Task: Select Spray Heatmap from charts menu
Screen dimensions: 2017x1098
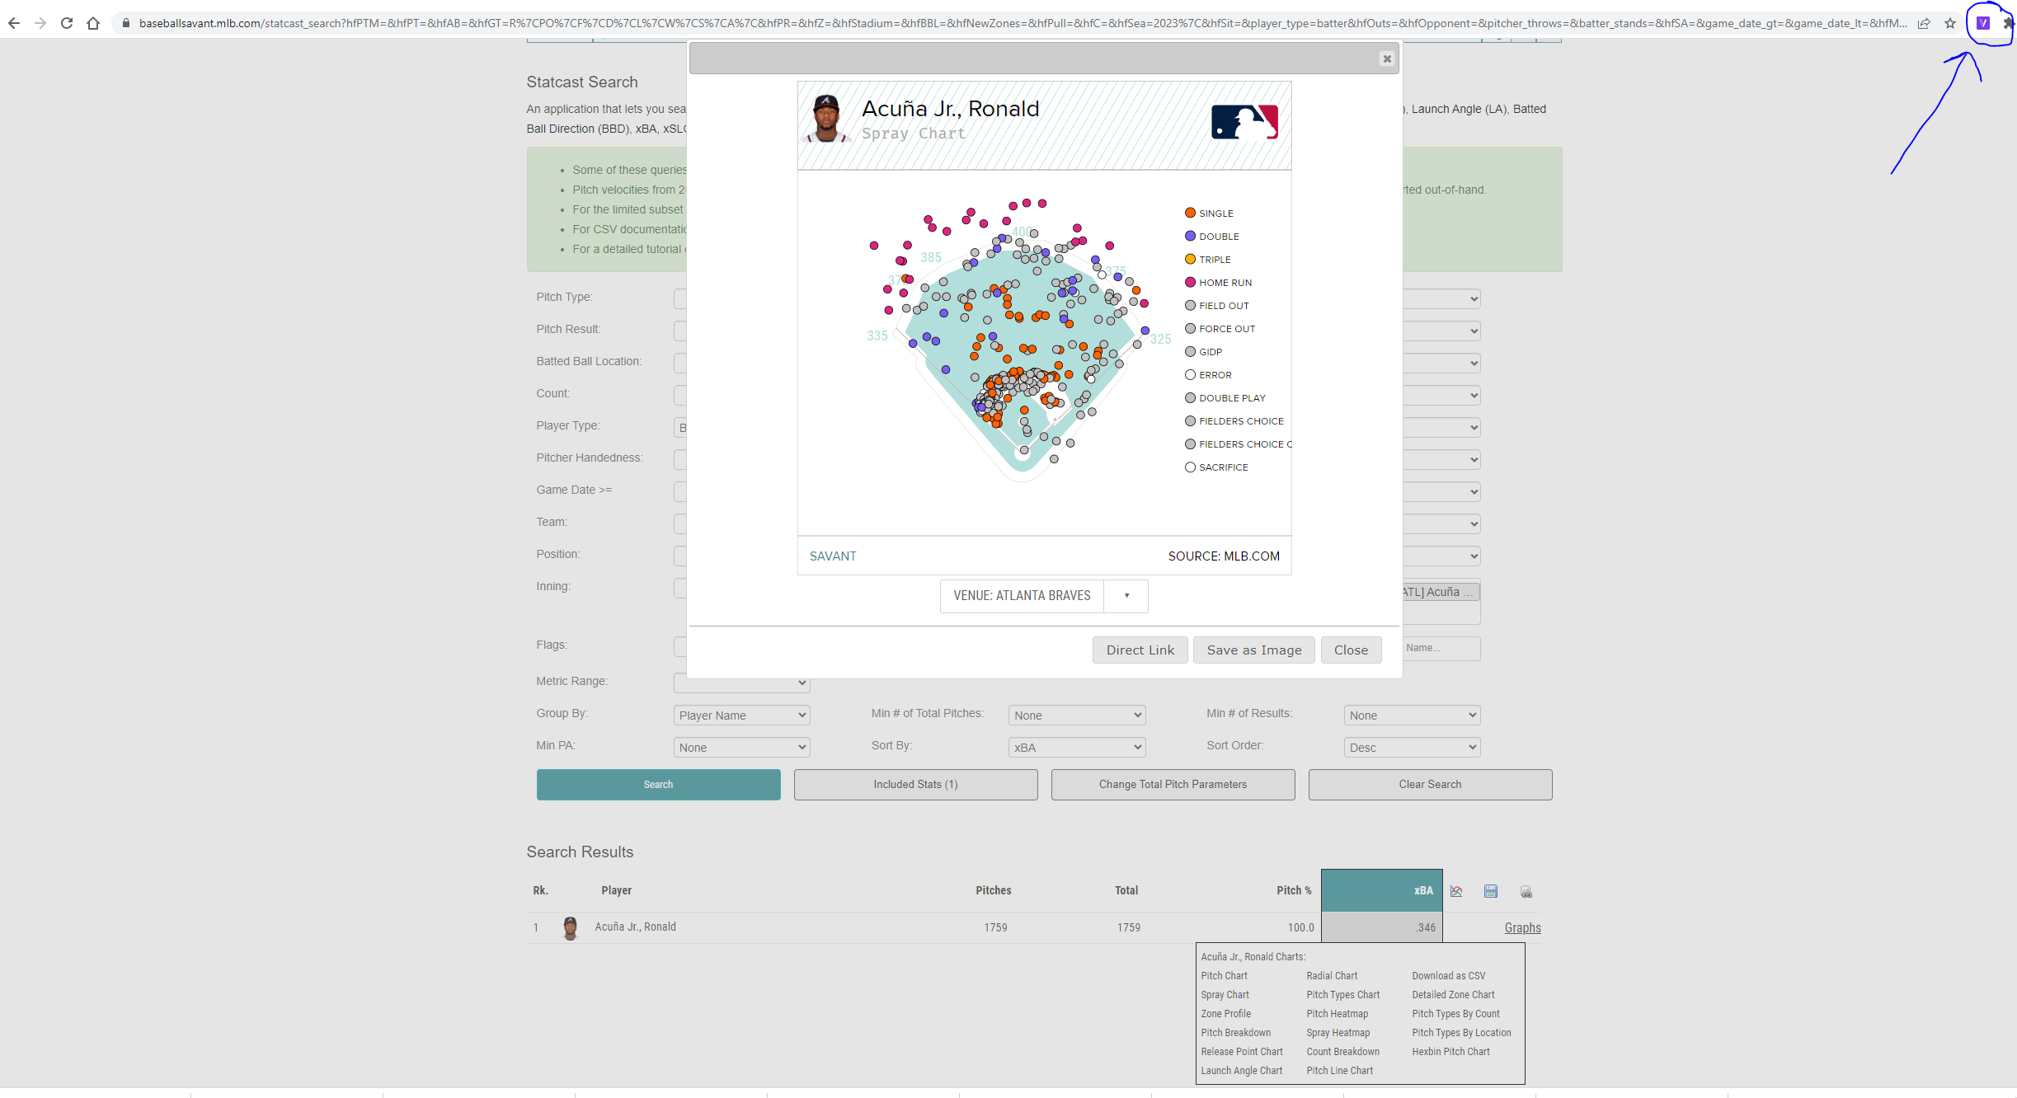Action: (1338, 1033)
